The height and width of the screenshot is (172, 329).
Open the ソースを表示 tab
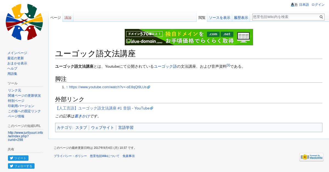click(220, 18)
